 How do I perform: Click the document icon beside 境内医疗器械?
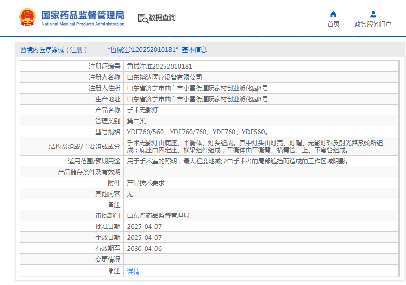coord(23,50)
